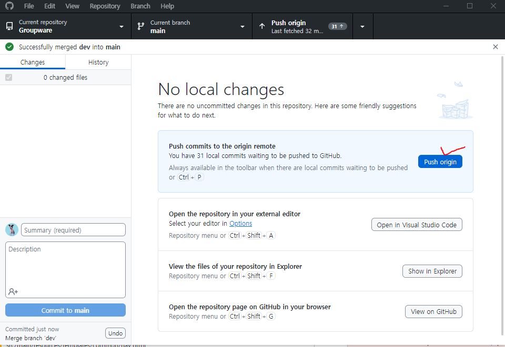
Task: Click the 'No local changes' heading
Action: (x=221, y=89)
